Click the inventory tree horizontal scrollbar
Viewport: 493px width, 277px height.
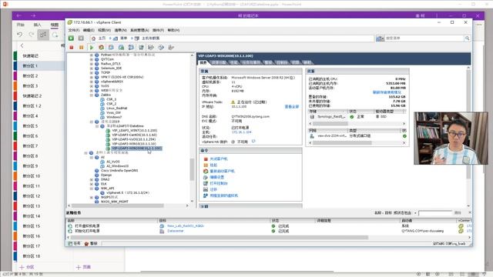[x=118, y=205]
